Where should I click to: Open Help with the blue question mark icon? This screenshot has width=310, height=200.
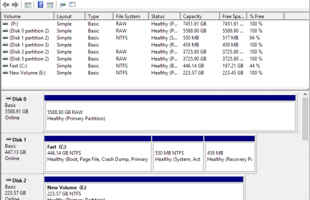[40, 5]
